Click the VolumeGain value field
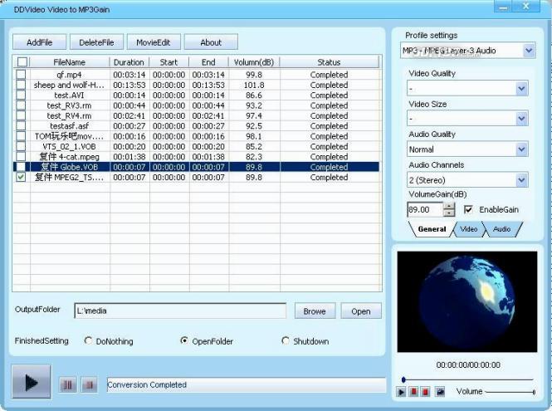Viewport: 552px width, 411px height. coord(425,209)
